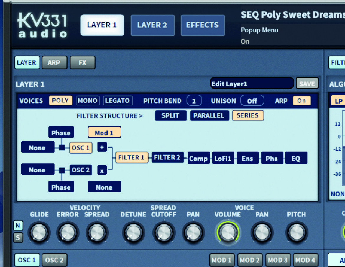Choose PARALLEL filter structure
The width and height of the screenshot is (345, 267).
point(209,115)
